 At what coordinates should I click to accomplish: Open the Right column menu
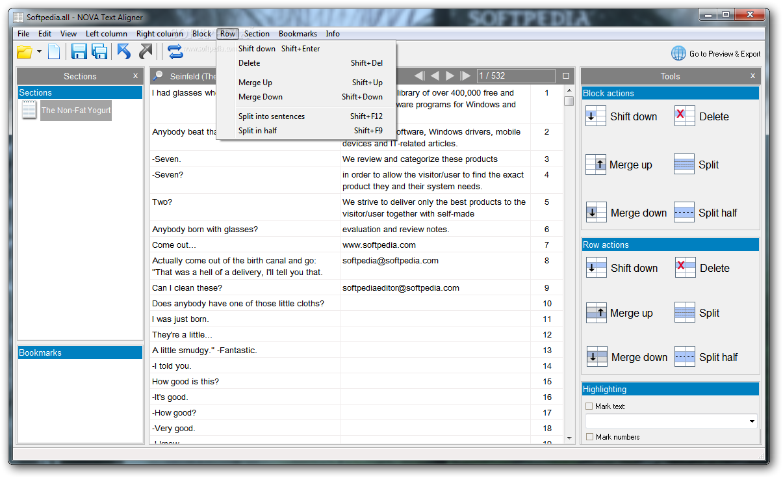point(160,34)
